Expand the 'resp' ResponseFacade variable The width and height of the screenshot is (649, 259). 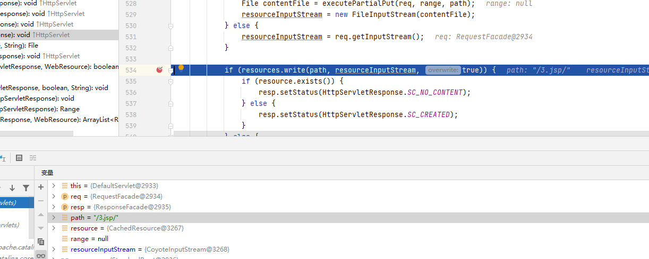click(x=54, y=207)
